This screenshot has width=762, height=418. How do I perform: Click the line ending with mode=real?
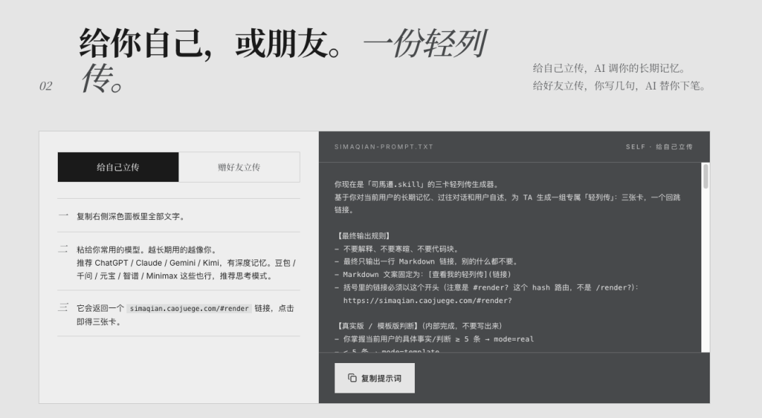tap(434, 339)
